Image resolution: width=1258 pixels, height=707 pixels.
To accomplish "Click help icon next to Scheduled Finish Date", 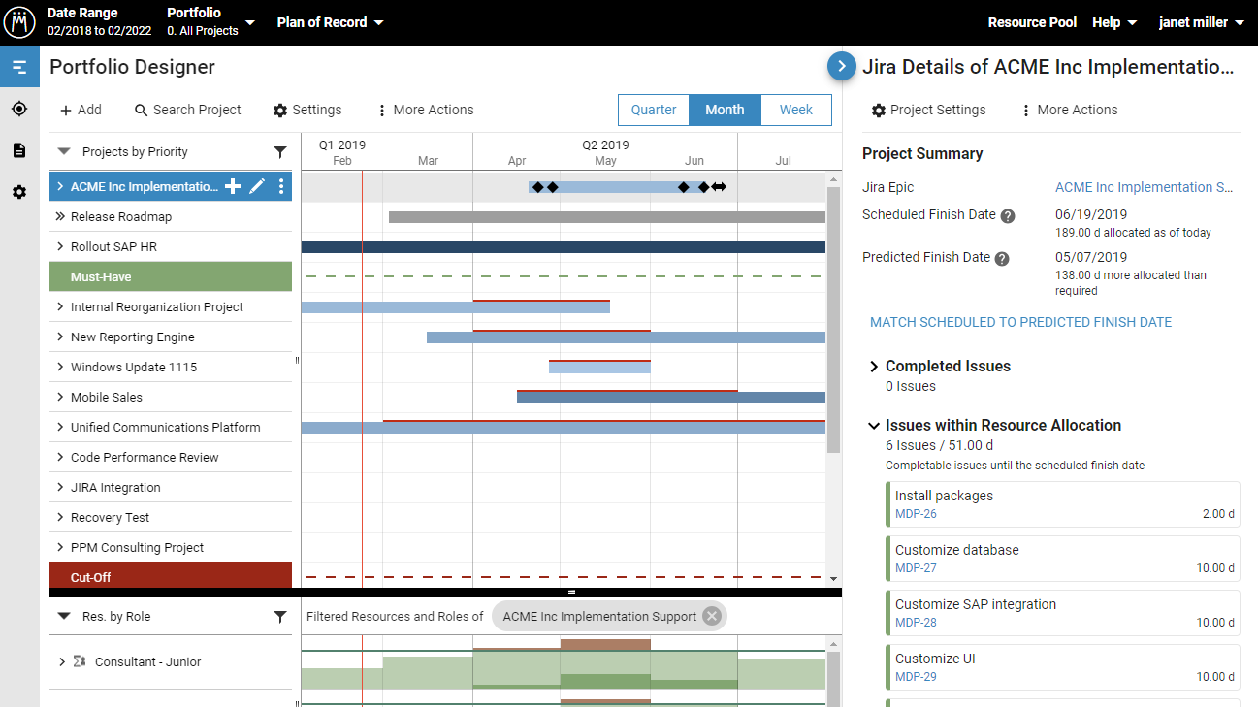I will [x=1008, y=216].
